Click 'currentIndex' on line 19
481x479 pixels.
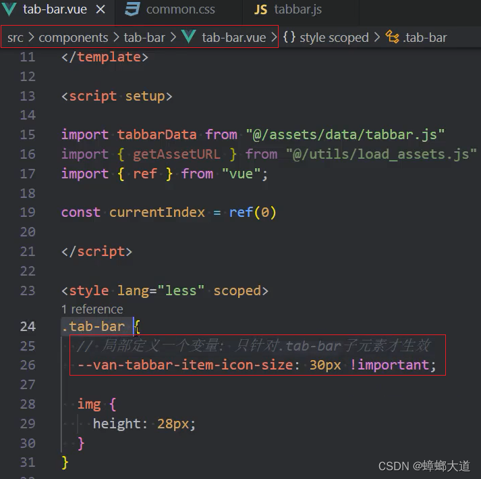[x=157, y=213]
